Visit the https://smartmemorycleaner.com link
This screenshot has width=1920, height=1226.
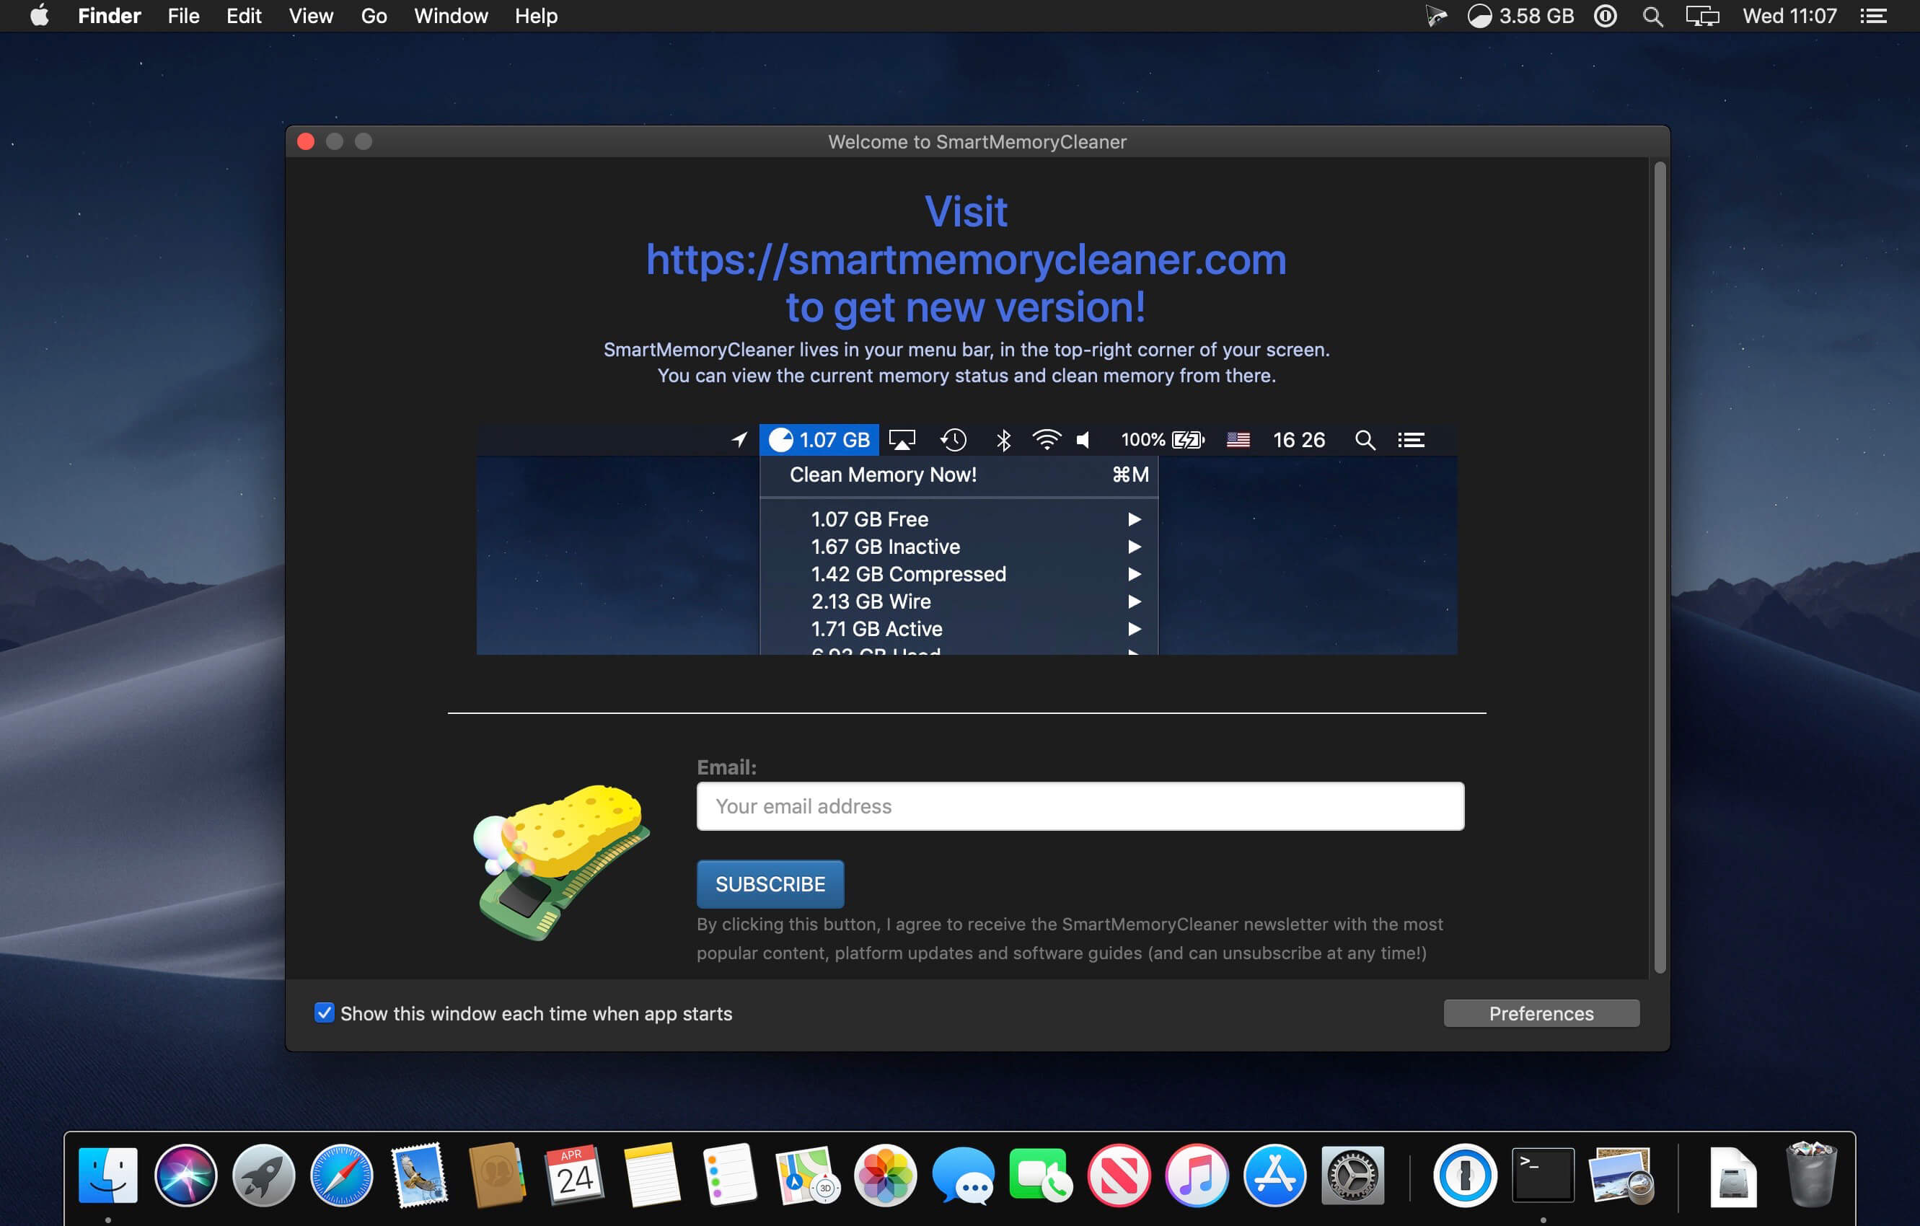966,260
